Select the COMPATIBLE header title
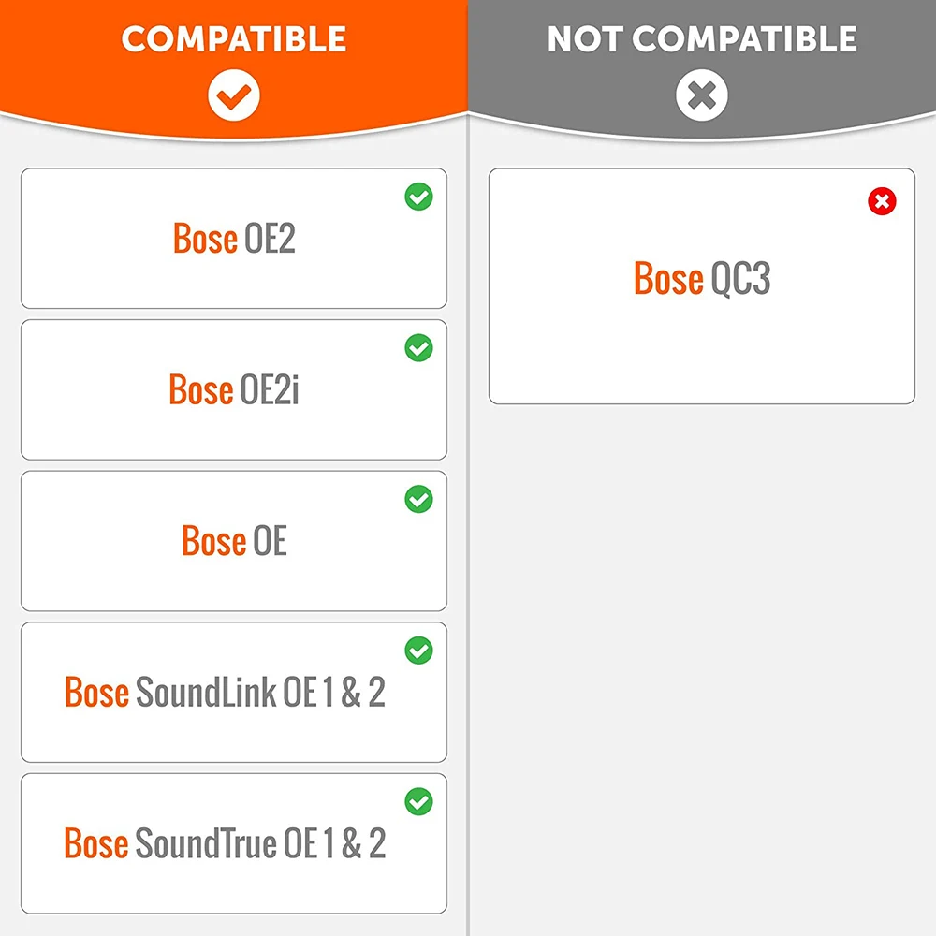Image resolution: width=936 pixels, height=936 pixels. click(234, 39)
